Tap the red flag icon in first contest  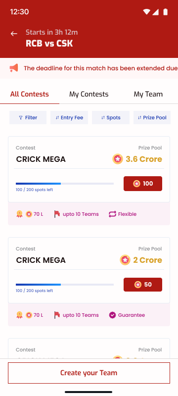coord(57,214)
